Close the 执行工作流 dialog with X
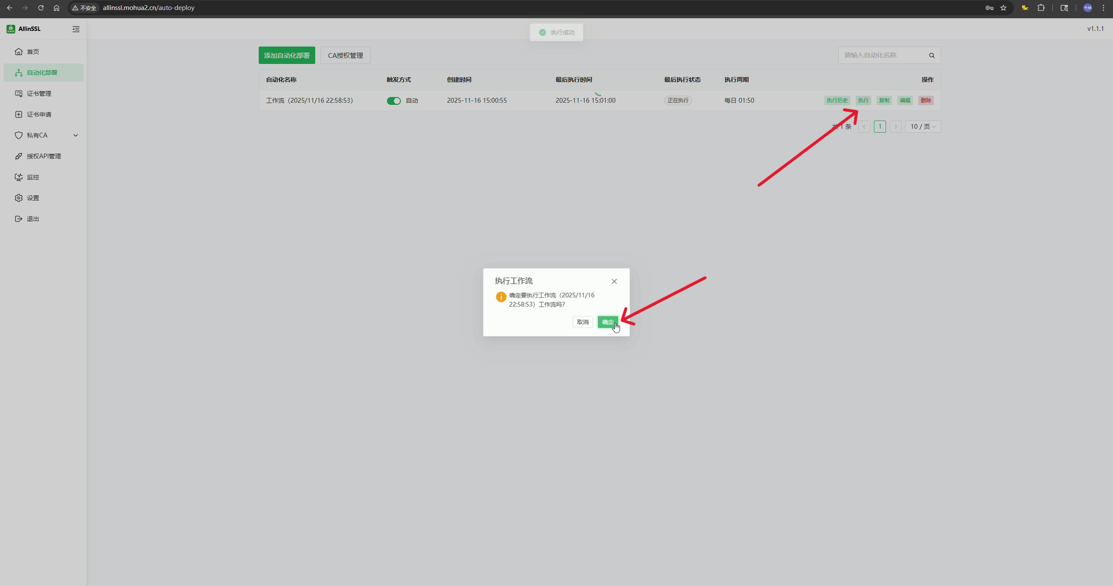This screenshot has width=1113, height=586. pyautogui.click(x=614, y=281)
